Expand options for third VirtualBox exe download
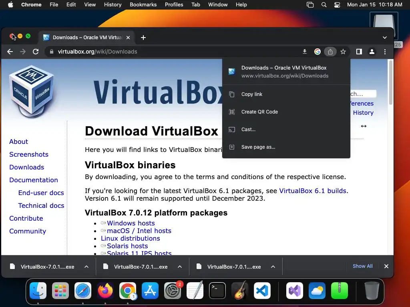 pos(273,267)
